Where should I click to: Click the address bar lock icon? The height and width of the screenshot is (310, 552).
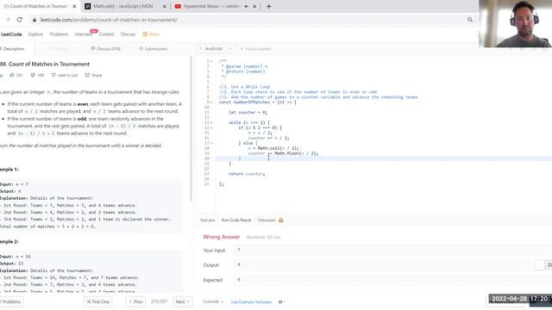[x=34, y=20]
